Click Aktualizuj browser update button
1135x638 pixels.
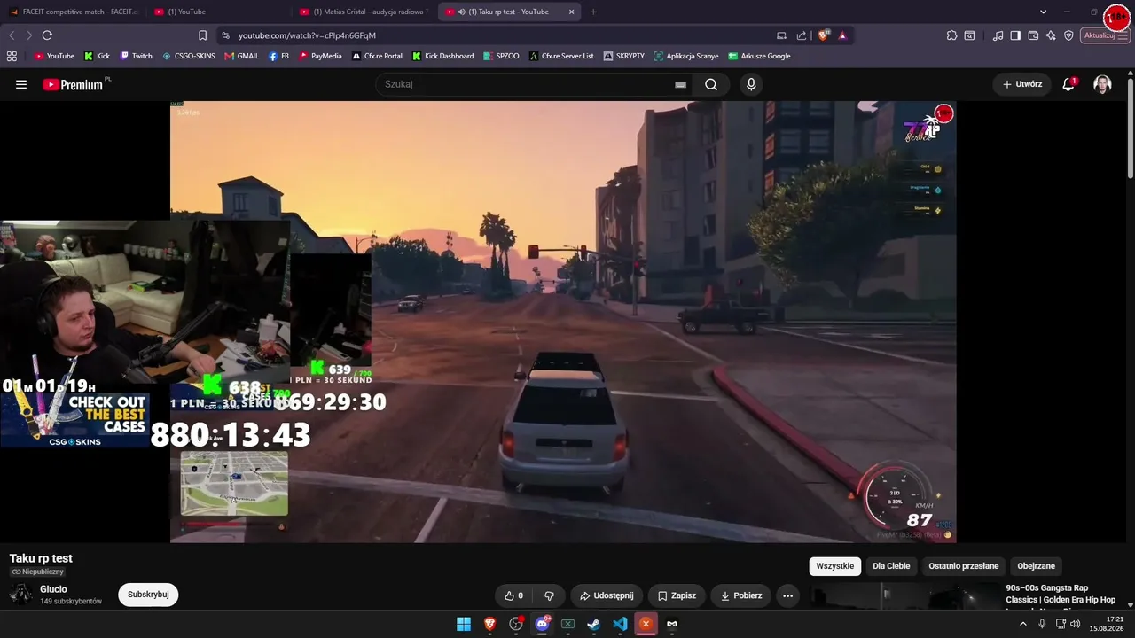pos(1100,35)
